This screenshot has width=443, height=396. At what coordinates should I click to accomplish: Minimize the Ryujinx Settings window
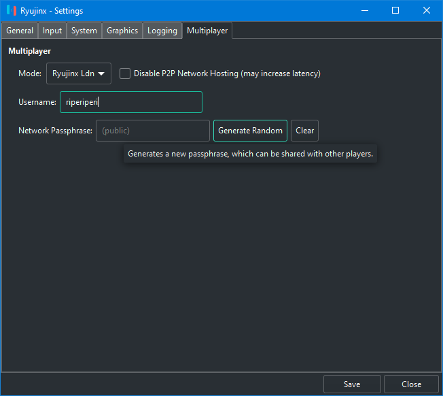364,11
